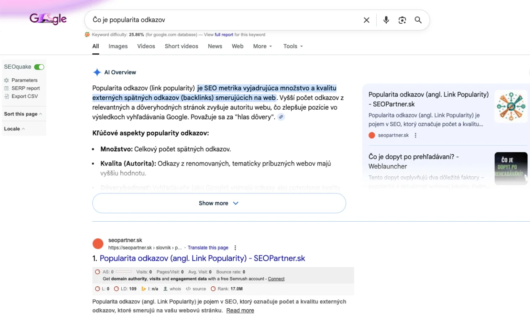The image size is (530, 320).
Task: Switch to the Images tab
Action: coord(118,46)
